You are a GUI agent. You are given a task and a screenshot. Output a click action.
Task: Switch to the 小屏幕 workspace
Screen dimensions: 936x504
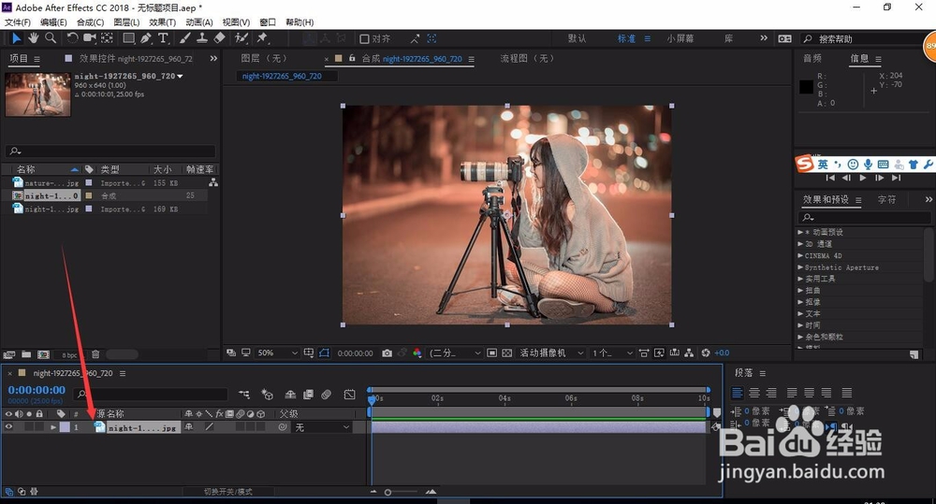point(680,38)
